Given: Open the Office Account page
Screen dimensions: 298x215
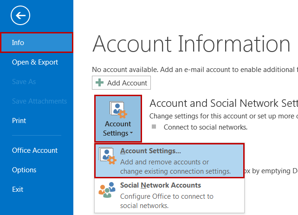Looking at the screenshot, I should [x=35, y=150].
